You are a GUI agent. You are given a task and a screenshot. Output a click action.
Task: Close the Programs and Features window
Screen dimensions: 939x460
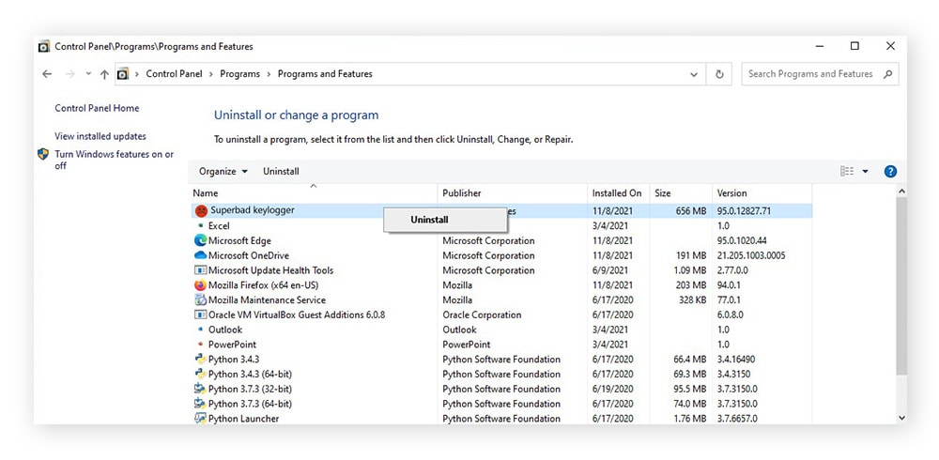[890, 46]
